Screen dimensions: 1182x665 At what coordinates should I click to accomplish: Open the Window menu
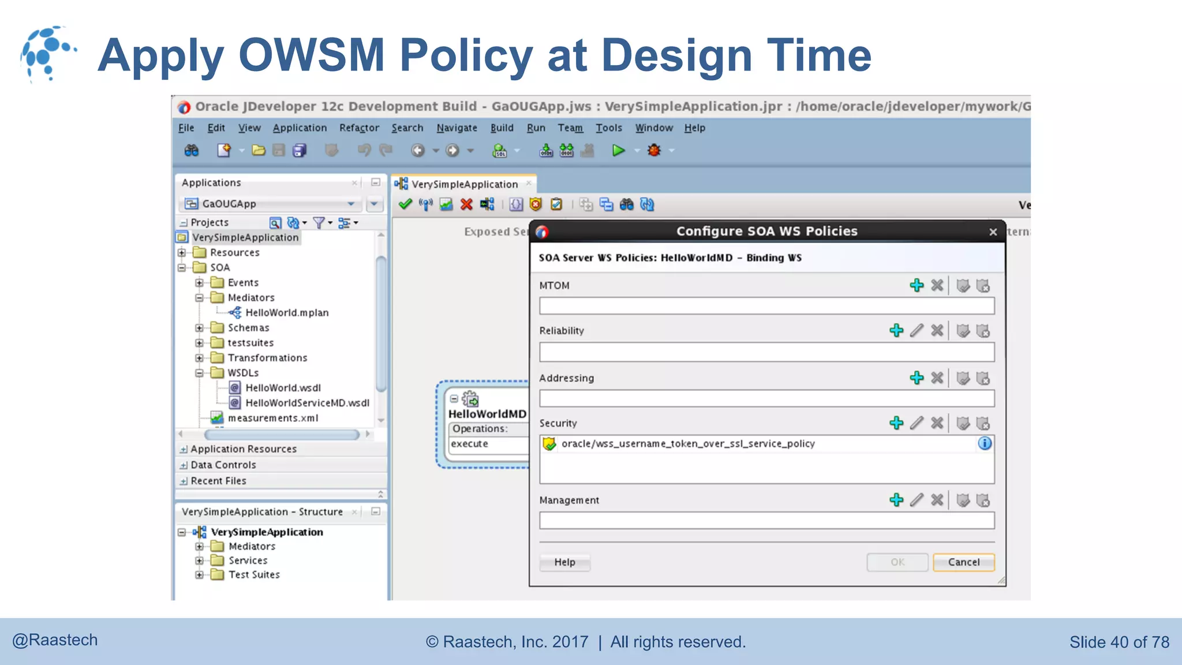(x=654, y=128)
